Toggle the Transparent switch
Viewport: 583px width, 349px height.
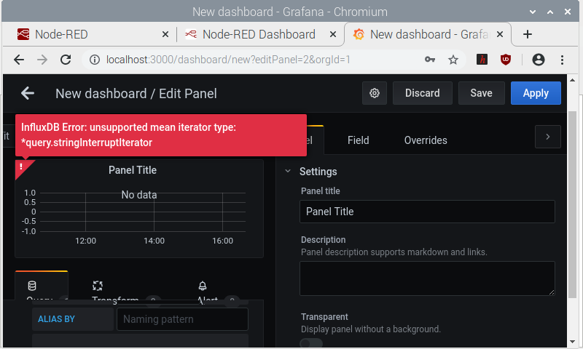coord(311,343)
